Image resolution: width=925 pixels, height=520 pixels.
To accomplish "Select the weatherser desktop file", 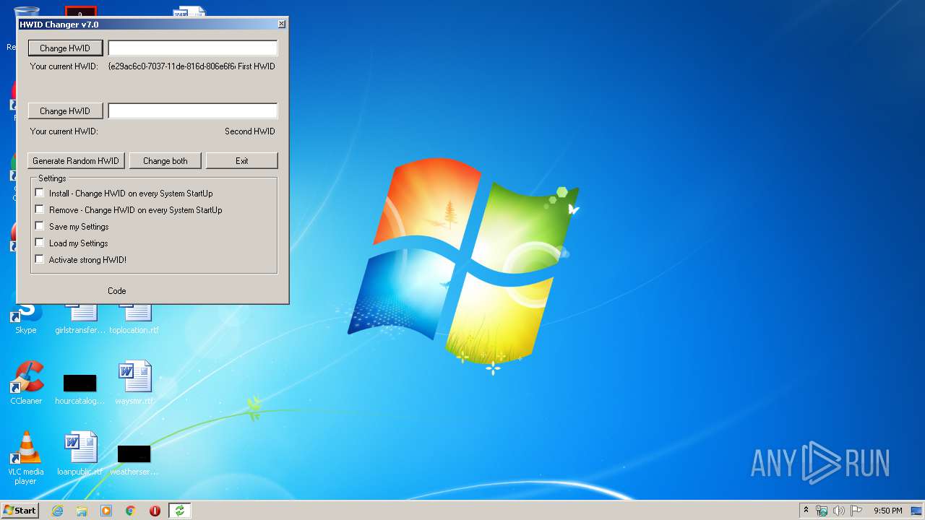I will (x=134, y=459).
